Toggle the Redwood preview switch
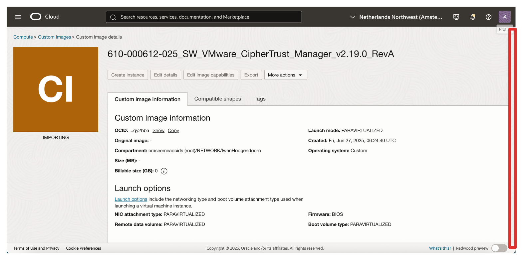This screenshot has width=522, height=260. tap(499, 248)
